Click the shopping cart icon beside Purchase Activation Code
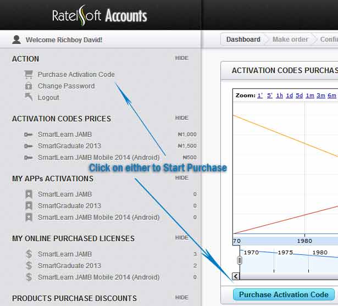338x306 pixels. click(29, 74)
